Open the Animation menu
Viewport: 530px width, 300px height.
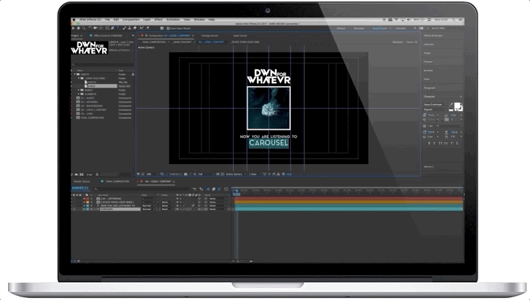173,20
